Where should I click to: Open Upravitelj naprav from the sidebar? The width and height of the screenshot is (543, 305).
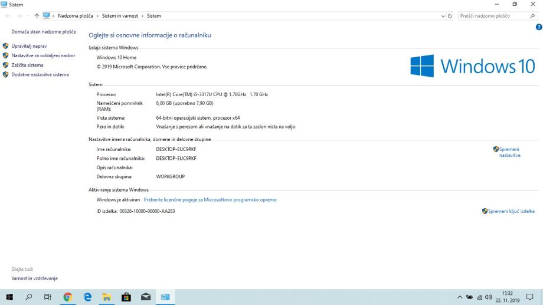coord(29,46)
